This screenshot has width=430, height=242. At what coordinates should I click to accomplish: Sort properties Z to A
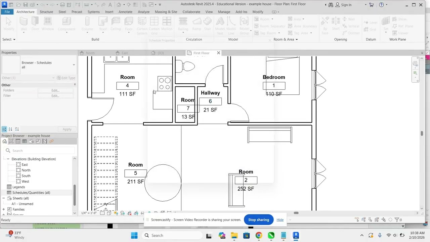[17, 129]
